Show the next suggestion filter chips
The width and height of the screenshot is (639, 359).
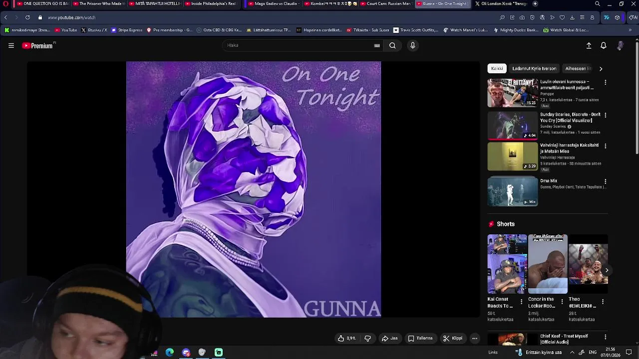pyautogui.click(x=601, y=69)
